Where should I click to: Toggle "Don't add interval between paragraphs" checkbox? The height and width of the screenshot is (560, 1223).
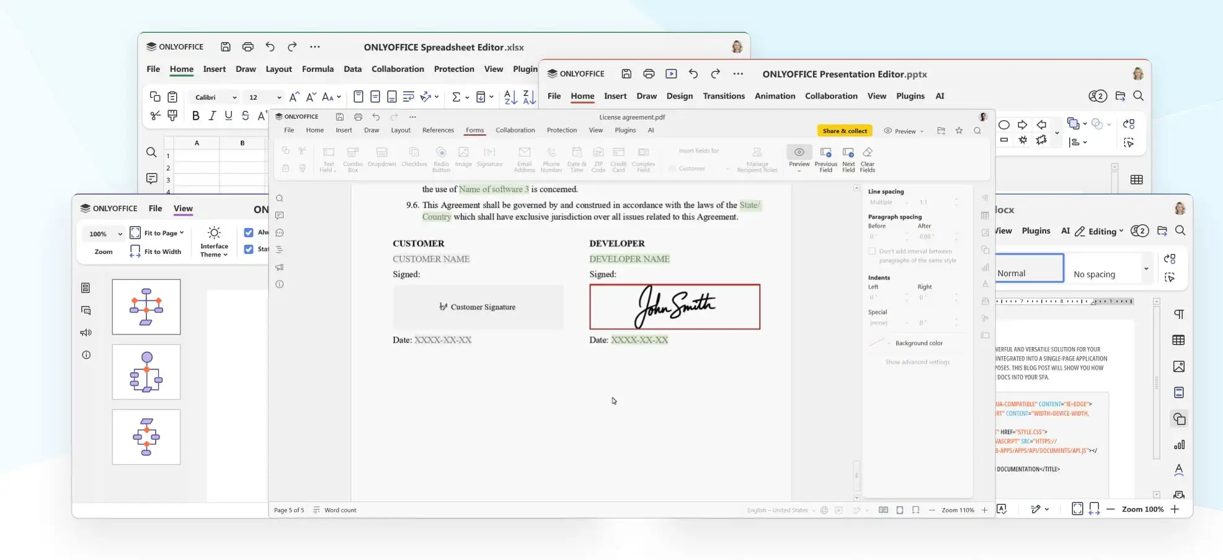click(x=872, y=252)
